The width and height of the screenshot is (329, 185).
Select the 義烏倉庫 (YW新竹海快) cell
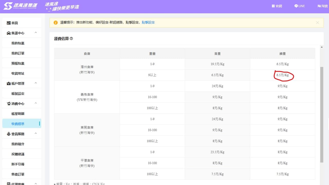87,97
